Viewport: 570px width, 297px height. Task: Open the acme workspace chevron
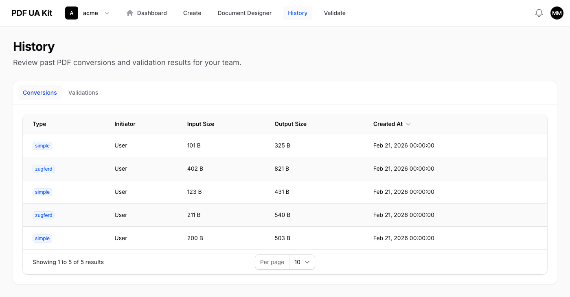pyautogui.click(x=107, y=13)
